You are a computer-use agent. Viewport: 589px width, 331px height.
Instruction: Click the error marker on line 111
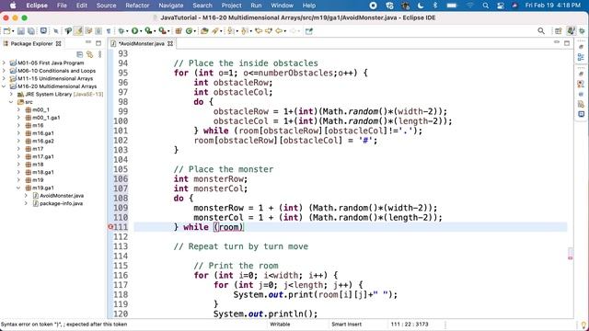tap(110, 227)
